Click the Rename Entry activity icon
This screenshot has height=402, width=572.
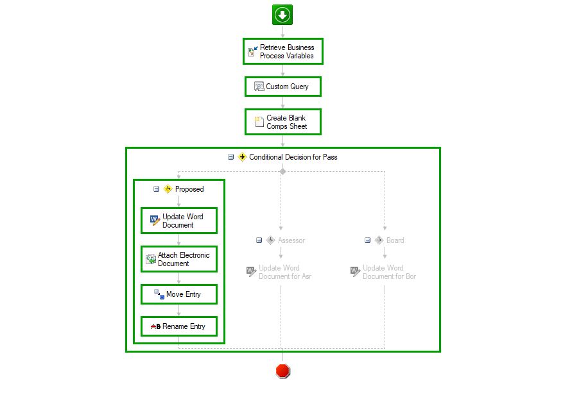click(155, 326)
